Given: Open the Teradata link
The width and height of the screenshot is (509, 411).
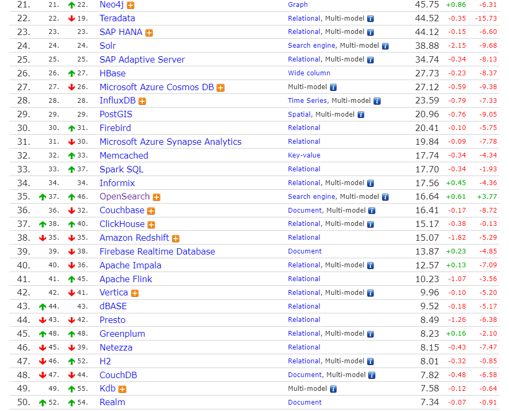Looking at the screenshot, I should (x=117, y=19).
